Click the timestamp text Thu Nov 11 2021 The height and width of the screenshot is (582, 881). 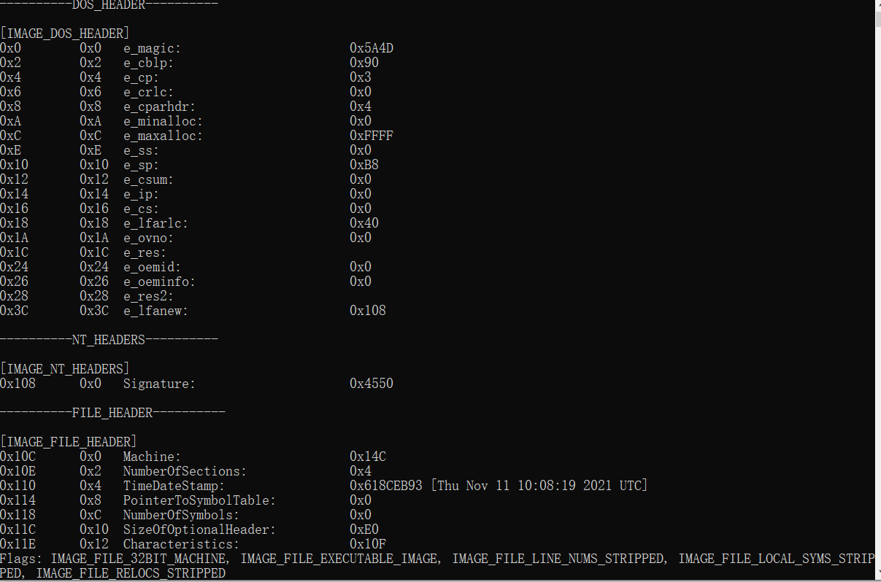(539, 486)
